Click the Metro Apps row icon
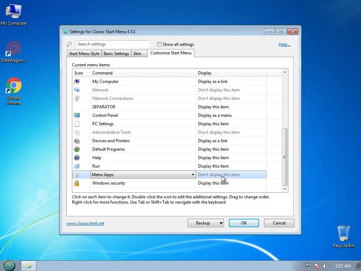This screenshot has height=271, width=361. [x=77, y=175]
